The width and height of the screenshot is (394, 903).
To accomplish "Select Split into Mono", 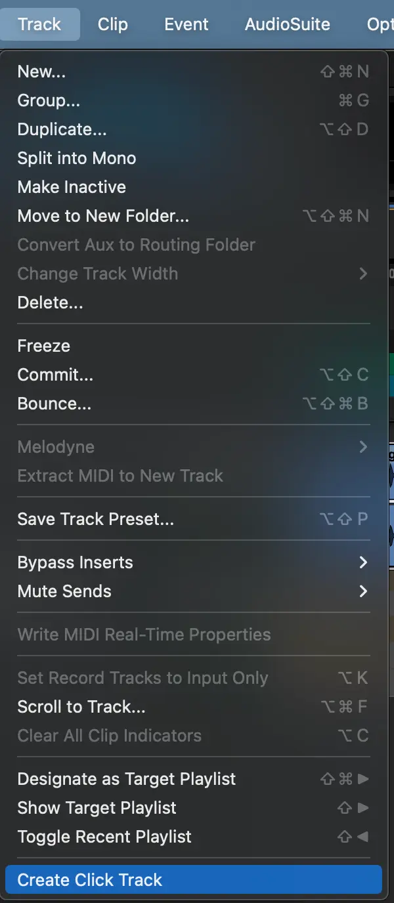I will (77, 158).
